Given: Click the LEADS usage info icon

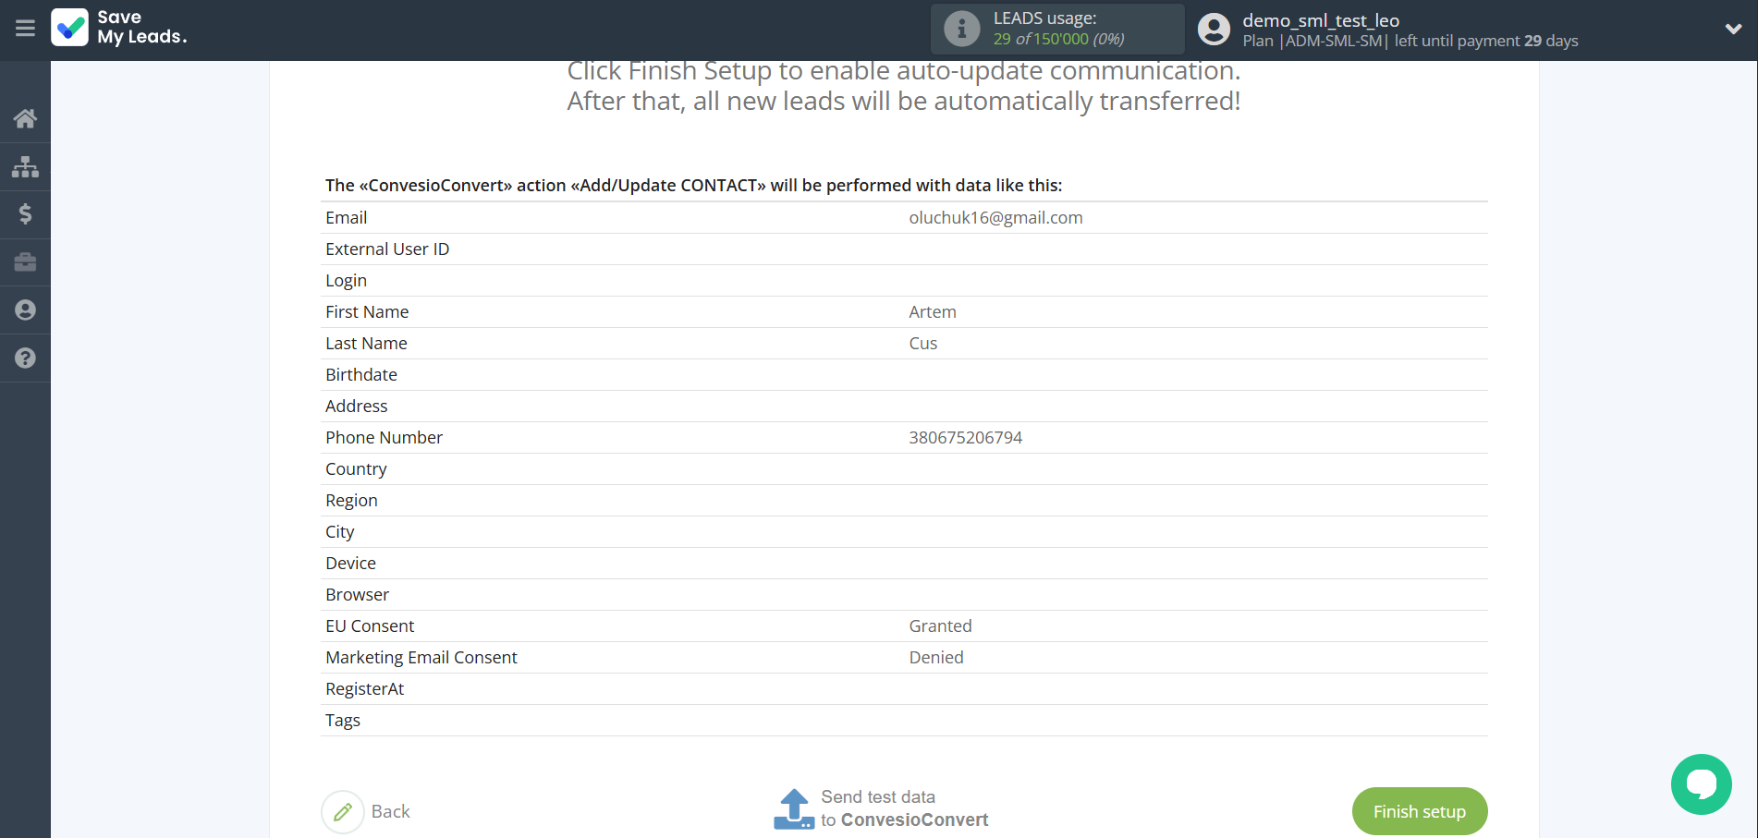Looking at the screenshot, I should (961, 29).
